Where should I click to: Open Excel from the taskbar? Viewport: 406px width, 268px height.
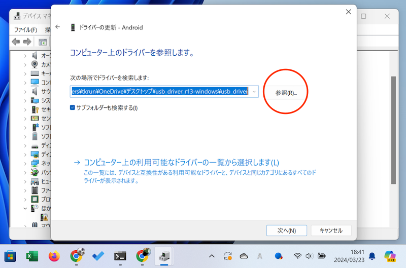[x=31, y=256]
